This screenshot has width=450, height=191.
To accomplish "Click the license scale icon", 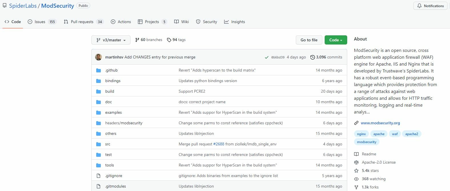I will pyautogui.click(x=356, y=162).
